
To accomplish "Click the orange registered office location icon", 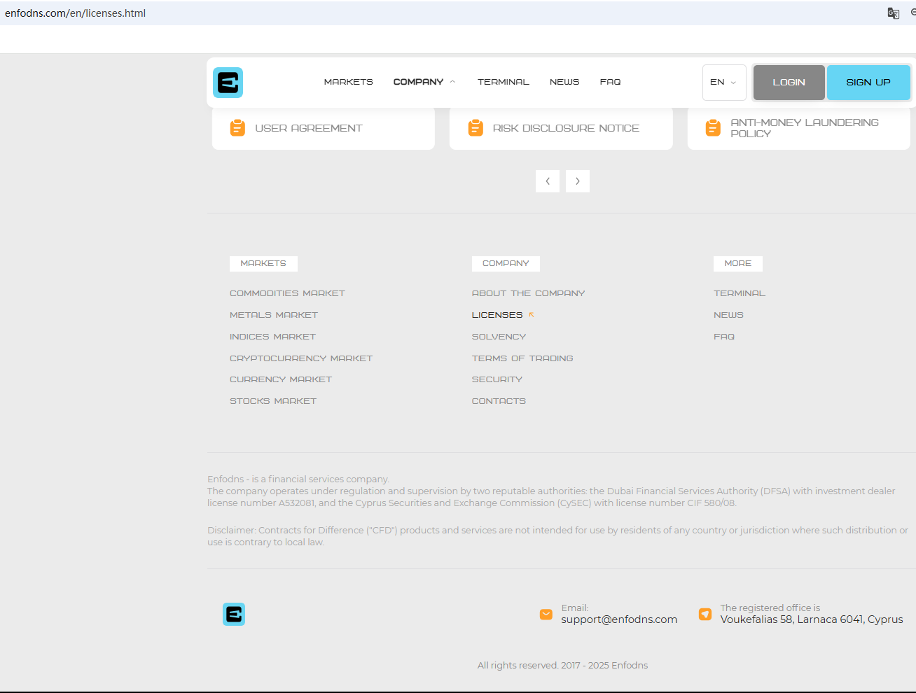I will point(705,614).
